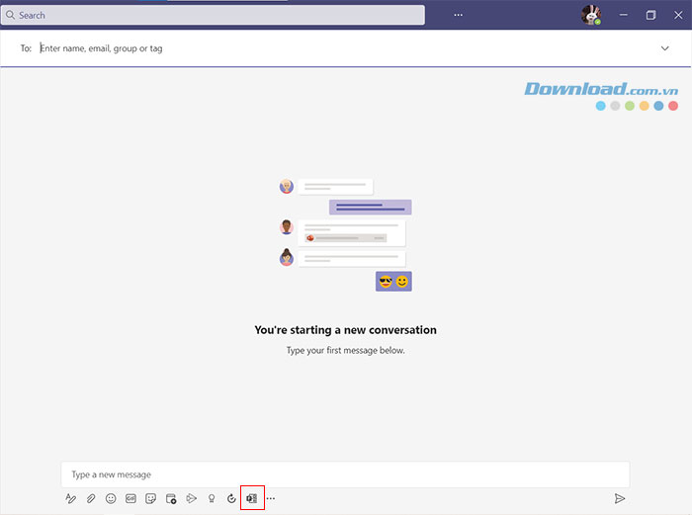Image resolution: width=692 pixels, height=515 pixels.
Task: Open the Emoji picker
Action: 111,499
